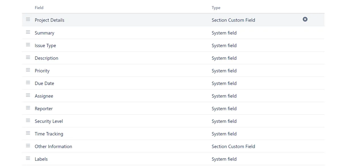Click the Due Date field name

(44, 83)
